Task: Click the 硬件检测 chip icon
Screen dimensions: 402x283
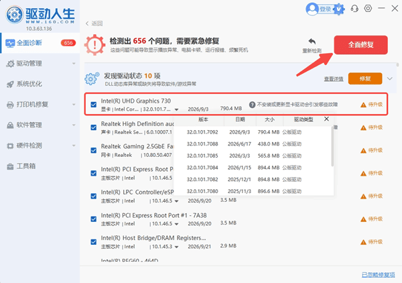Action: pyautogui.click(x=10, y=146)
